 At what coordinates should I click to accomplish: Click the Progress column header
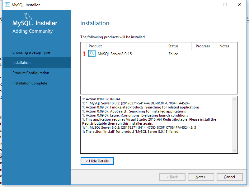tap(203, 46)
